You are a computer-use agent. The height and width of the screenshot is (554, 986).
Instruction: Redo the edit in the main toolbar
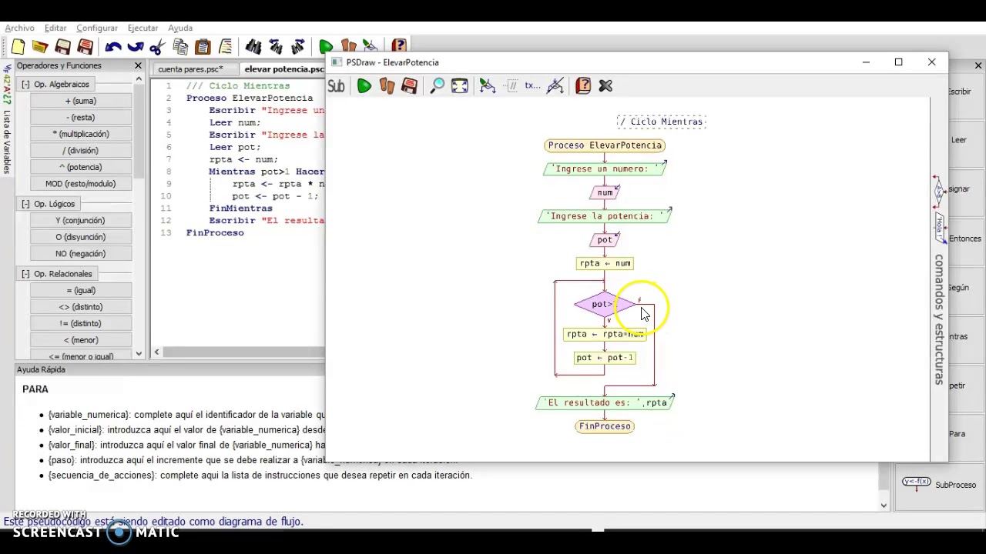136,47
